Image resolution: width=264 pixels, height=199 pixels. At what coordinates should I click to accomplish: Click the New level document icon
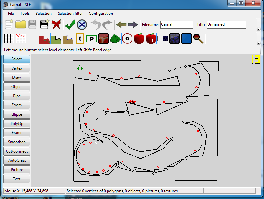pyautogui.click(x=9, y=25)
